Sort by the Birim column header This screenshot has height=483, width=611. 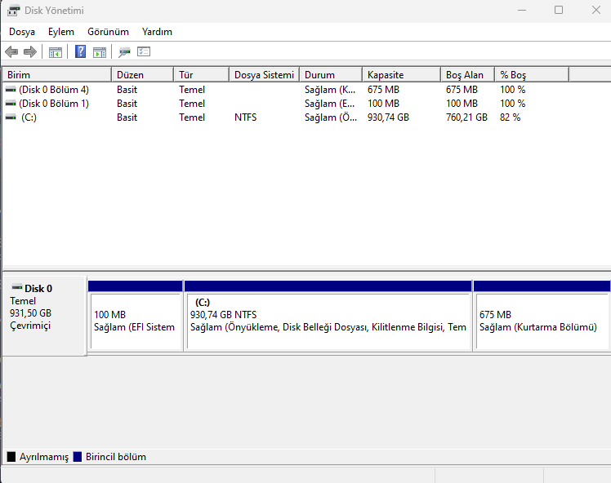pyautogui.click(x=57, y=75)
